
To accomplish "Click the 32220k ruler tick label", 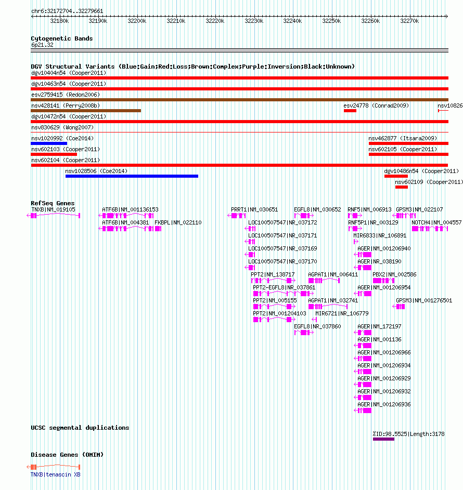I will pos(215,21).
